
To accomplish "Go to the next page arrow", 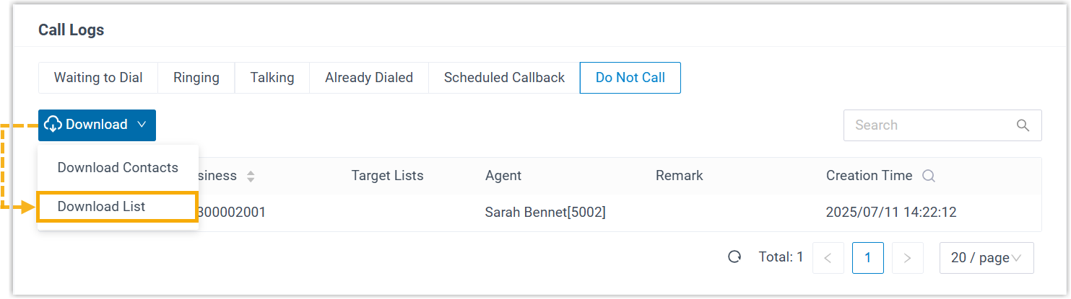I will (908, 258).
